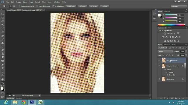
Task: Add a layer style via fx icon
Action: (165, 98)
